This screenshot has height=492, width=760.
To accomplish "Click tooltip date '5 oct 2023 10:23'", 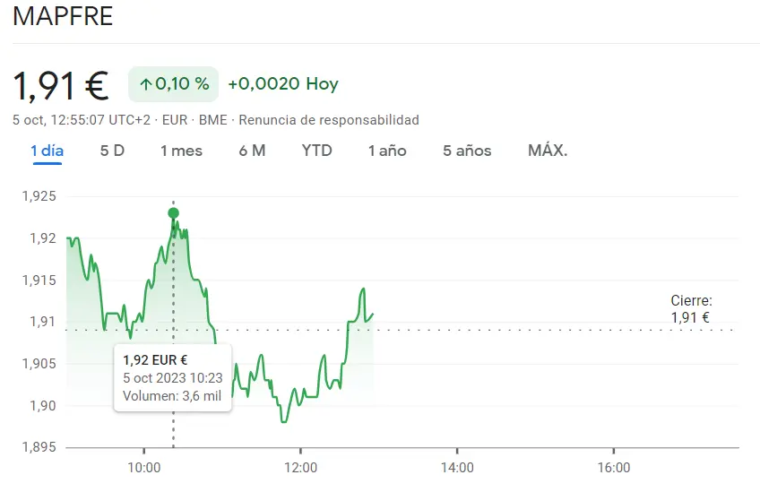I will (x=173, y=378).
